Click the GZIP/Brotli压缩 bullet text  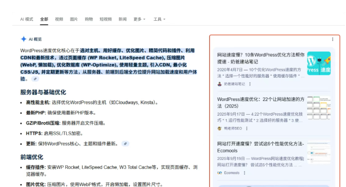(x=66, y=123)
